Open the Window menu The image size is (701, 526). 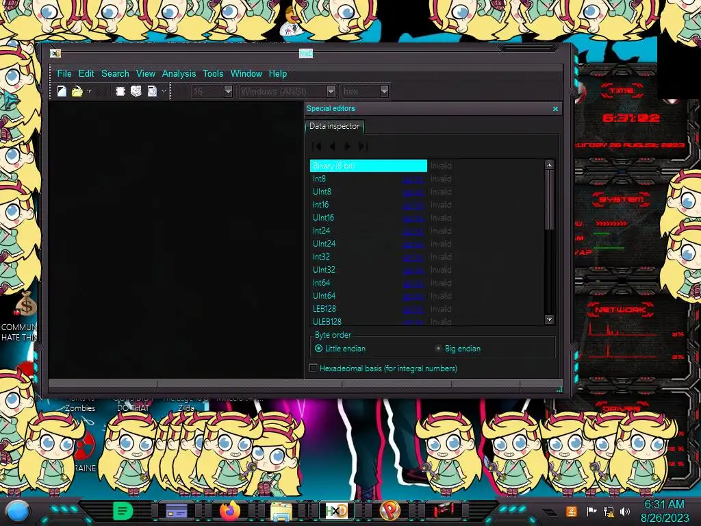coord(246,73)
